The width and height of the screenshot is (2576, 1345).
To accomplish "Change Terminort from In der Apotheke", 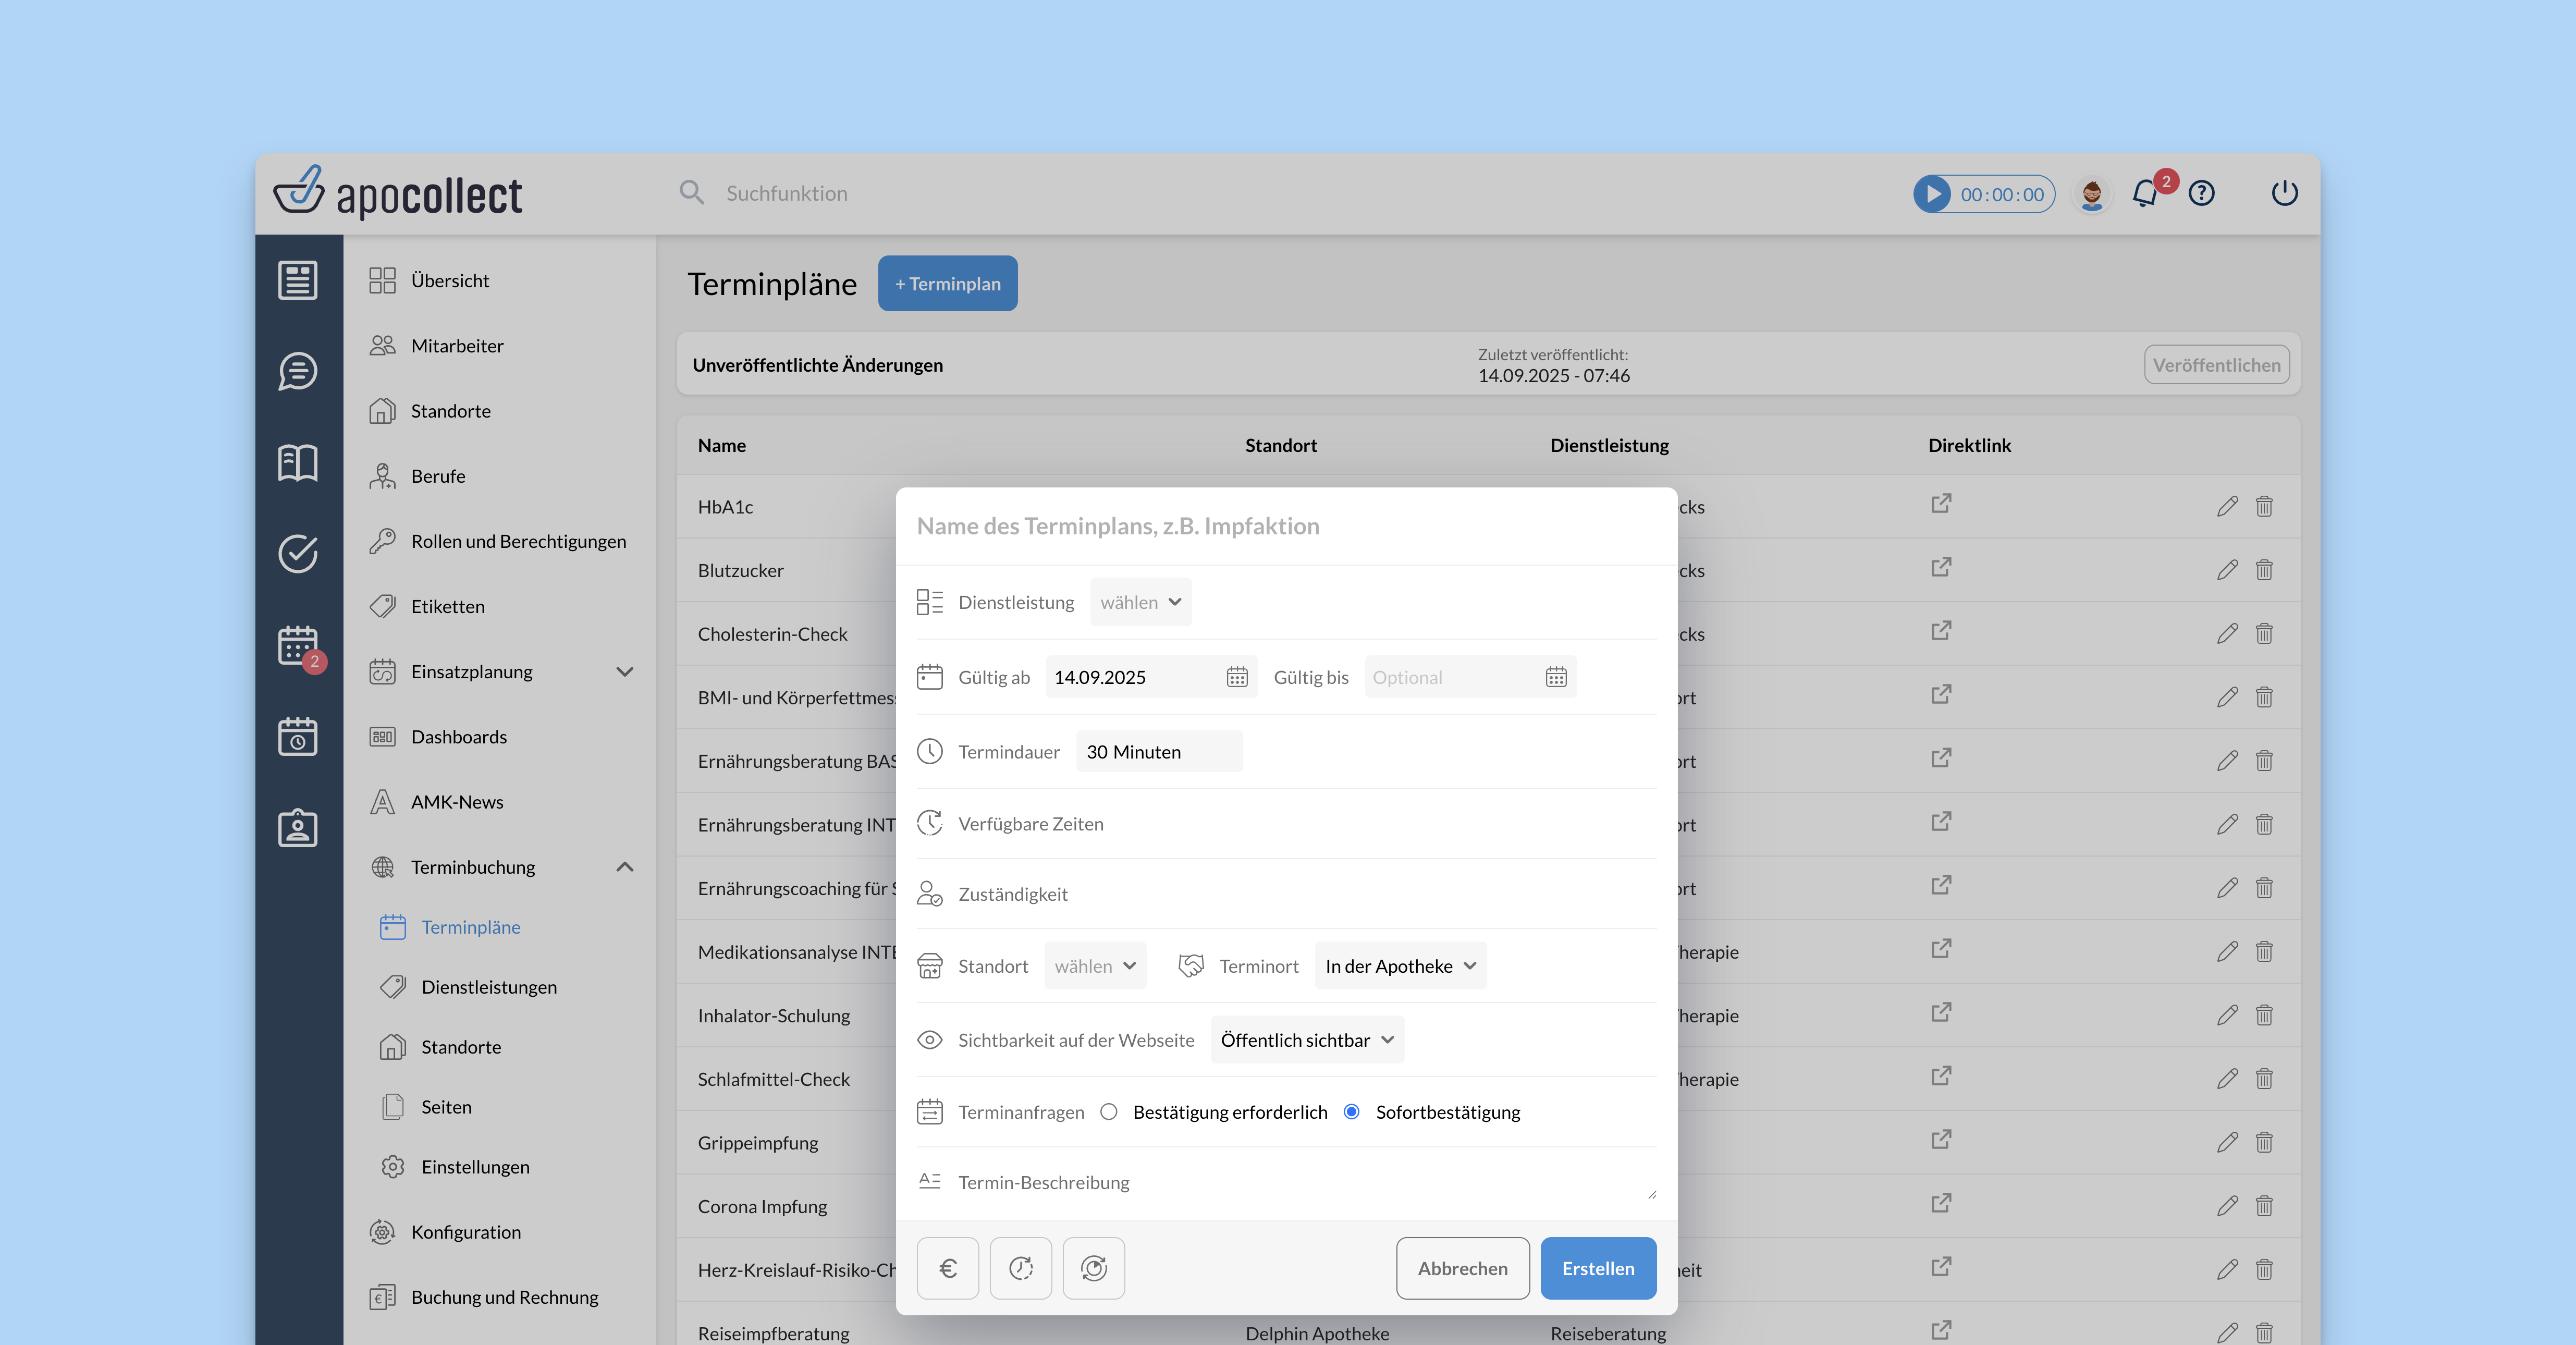I will tap(1399, 965).
